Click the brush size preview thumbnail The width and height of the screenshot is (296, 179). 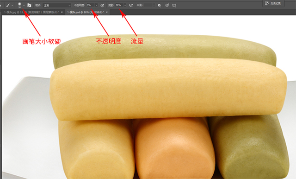(19, 5)
